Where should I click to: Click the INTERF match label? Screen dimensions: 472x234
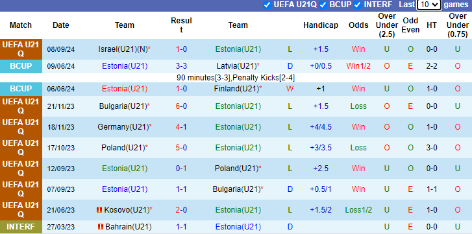pyautogui.click(x=21, y=227)
